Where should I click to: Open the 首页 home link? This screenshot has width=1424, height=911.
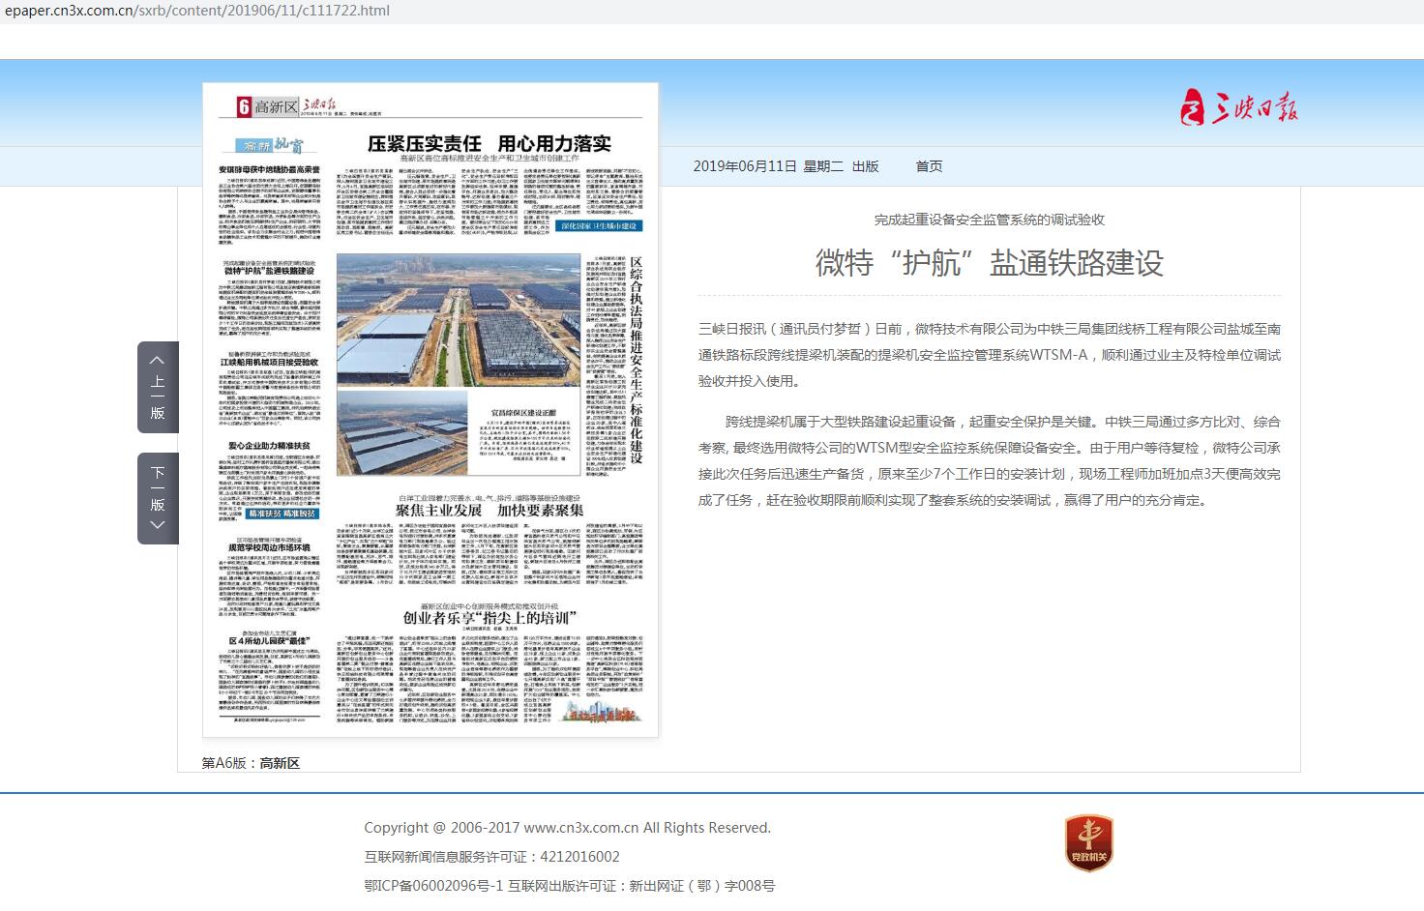click(x=929, y=166)
